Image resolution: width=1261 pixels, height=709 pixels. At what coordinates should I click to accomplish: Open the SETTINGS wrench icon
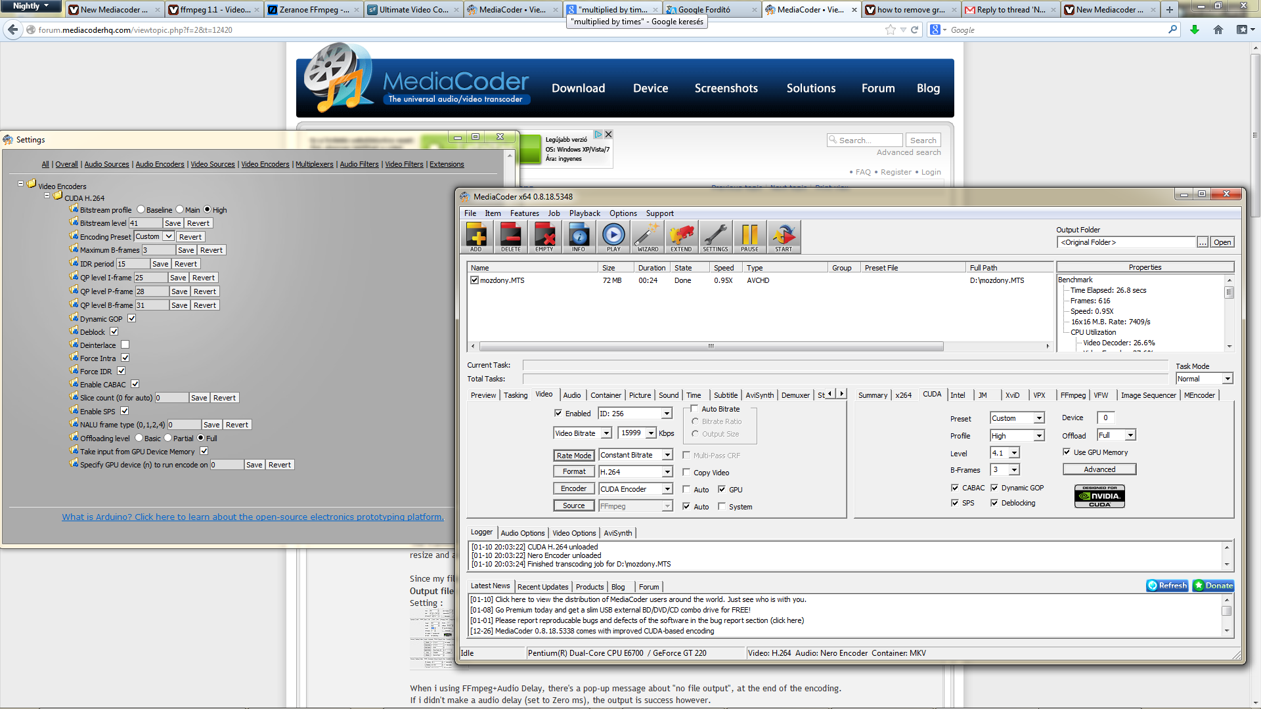point(715,237)
